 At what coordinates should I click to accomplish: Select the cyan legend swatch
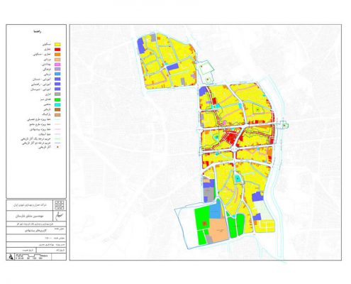57,104
